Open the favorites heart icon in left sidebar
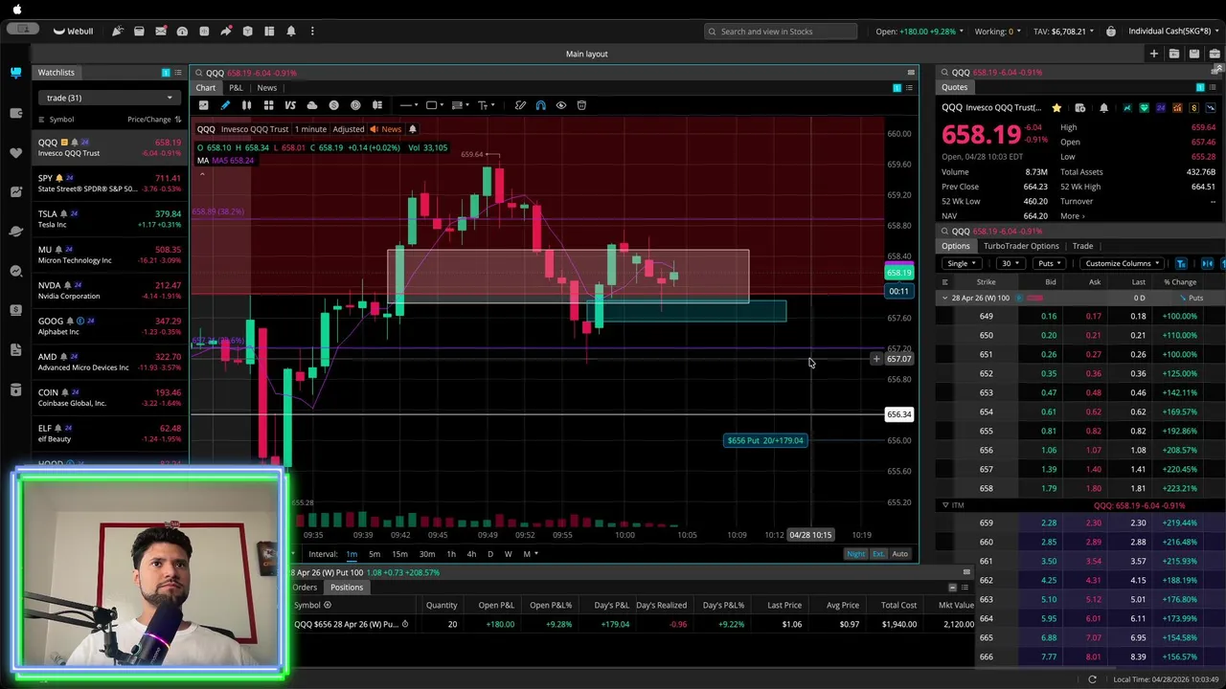 [x=15, y=152]
